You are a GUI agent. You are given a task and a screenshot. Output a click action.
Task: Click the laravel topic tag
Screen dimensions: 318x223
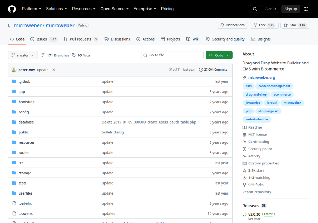[x=271, y=103]
